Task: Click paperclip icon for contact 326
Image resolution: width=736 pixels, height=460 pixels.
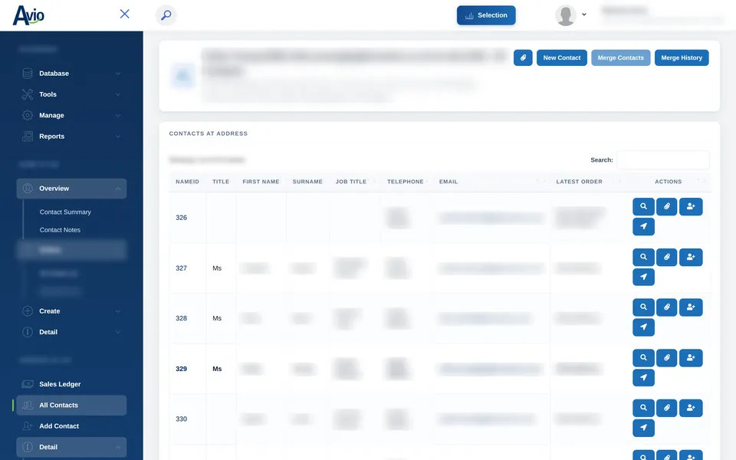Action: [x=666, y=206]
